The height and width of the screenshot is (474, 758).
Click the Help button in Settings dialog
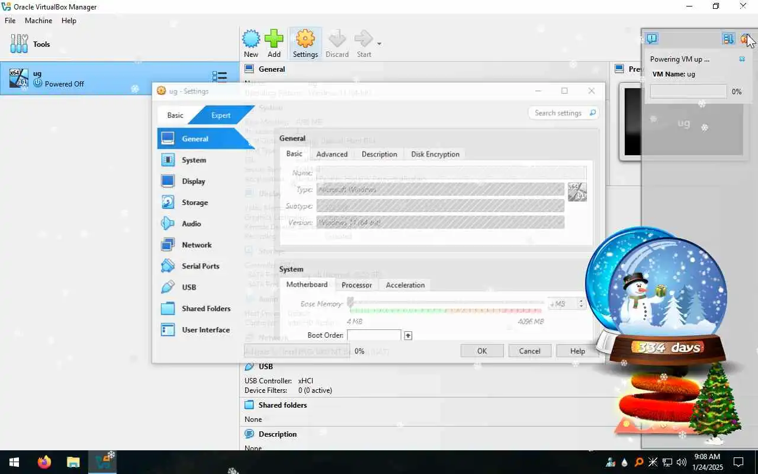[577, 351]
